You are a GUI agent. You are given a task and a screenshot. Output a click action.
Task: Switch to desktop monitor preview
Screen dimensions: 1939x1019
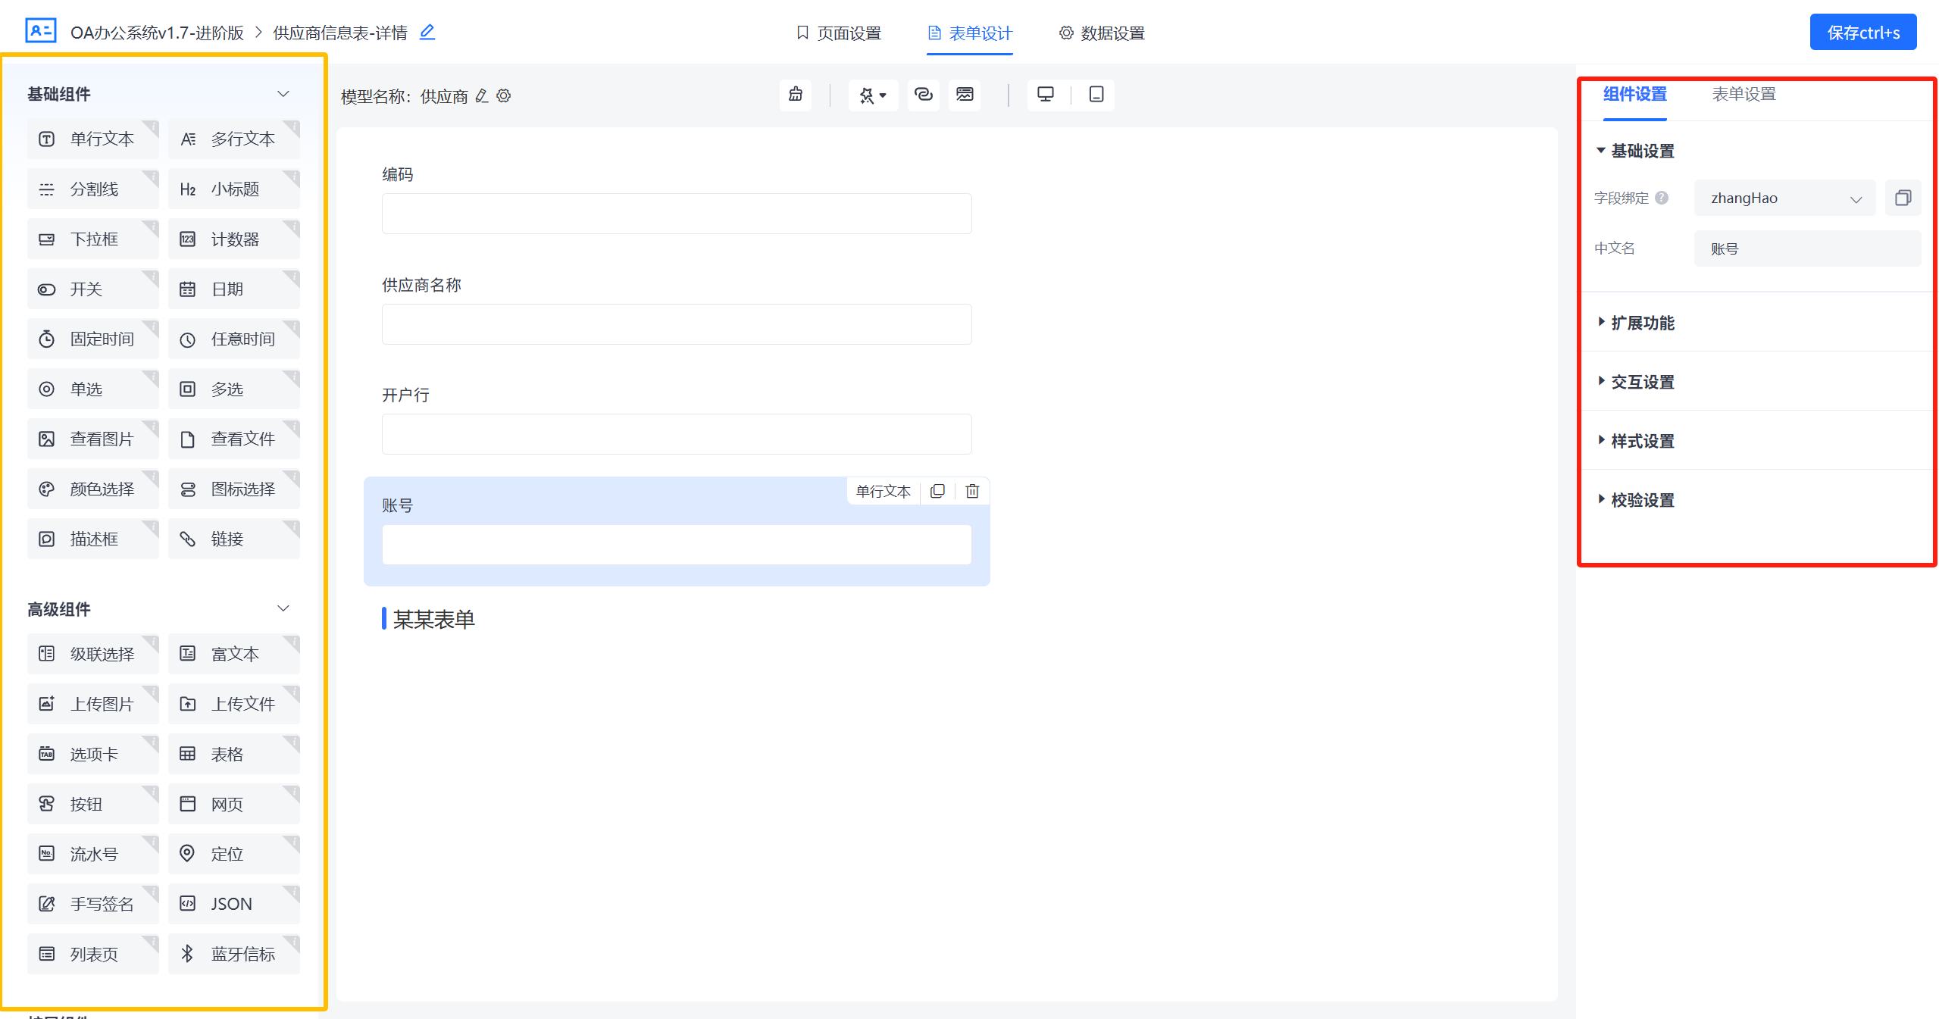pos(1045,95)
